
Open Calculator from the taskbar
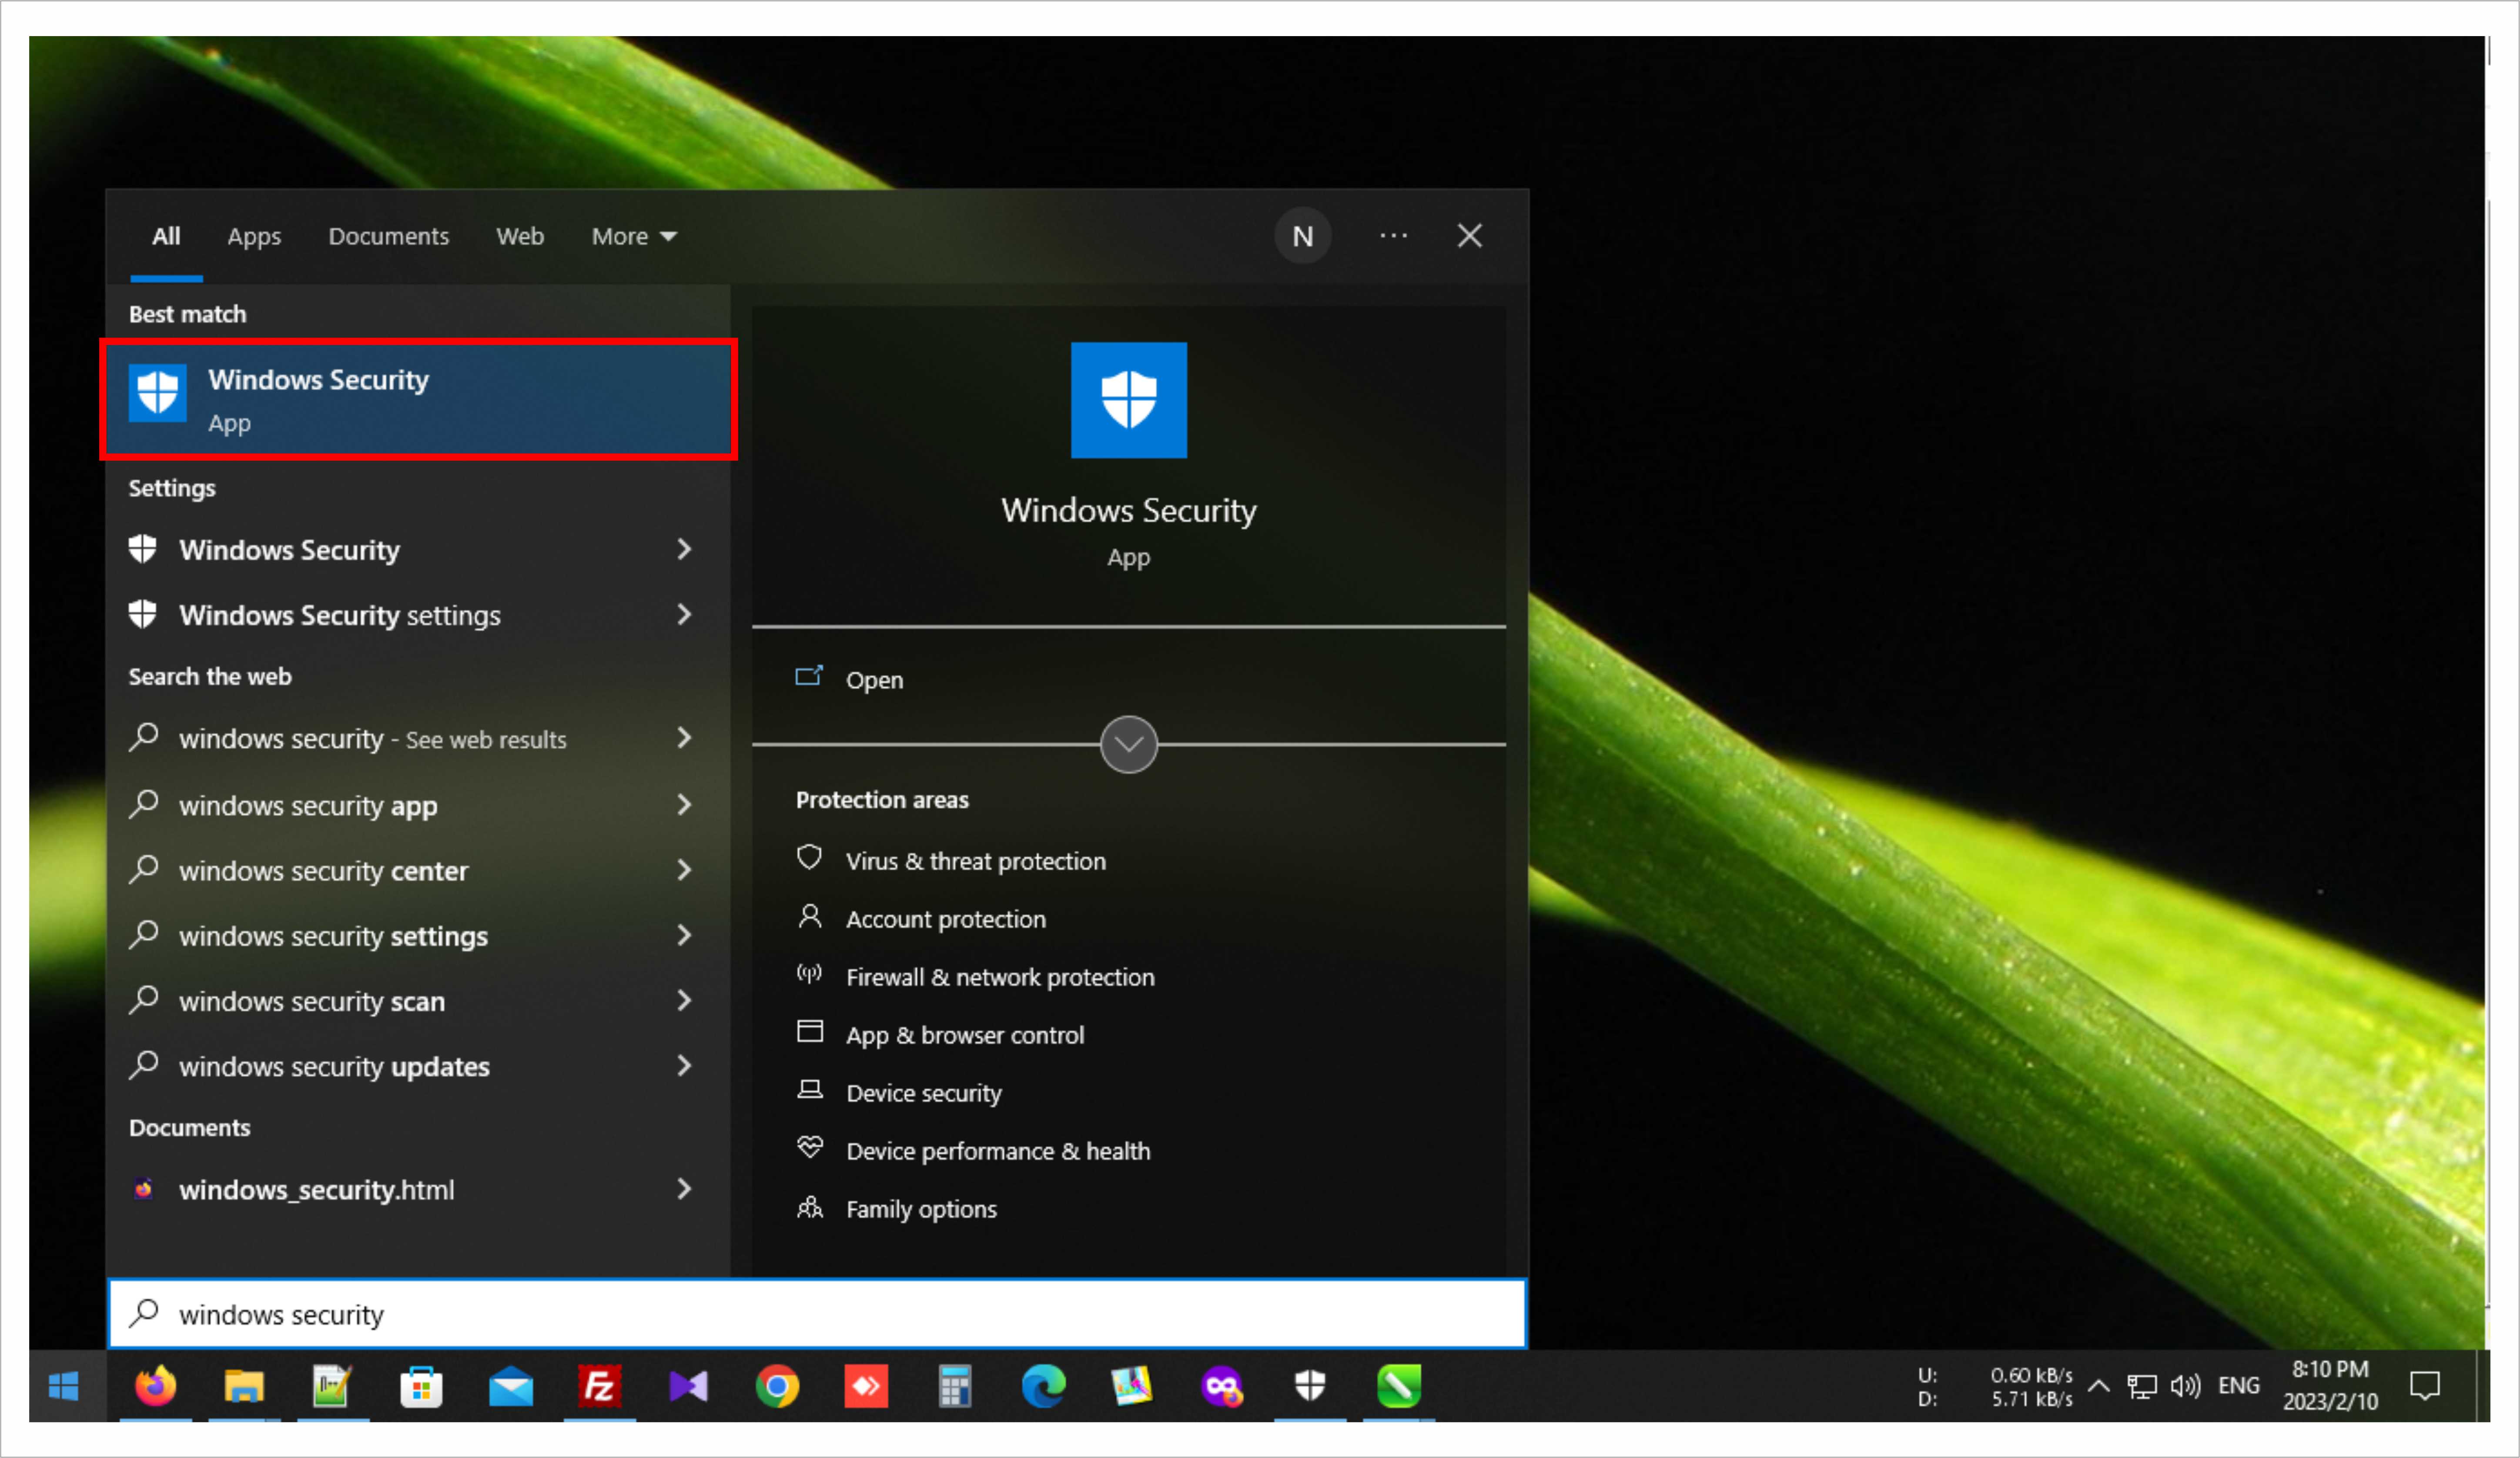click(x=955, y=1386)
